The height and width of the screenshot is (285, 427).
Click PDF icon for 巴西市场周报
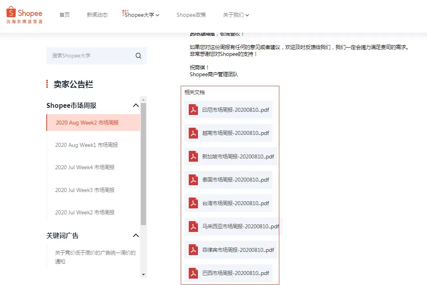tap(194, 273)
